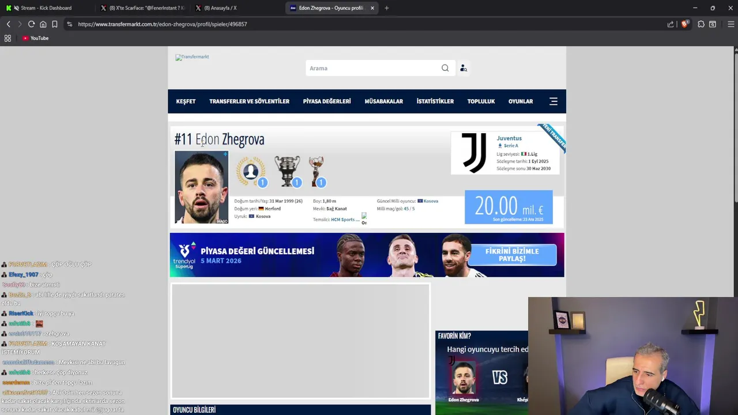
Task: Click Sağ Kanat position text
Action: (337, 209)
